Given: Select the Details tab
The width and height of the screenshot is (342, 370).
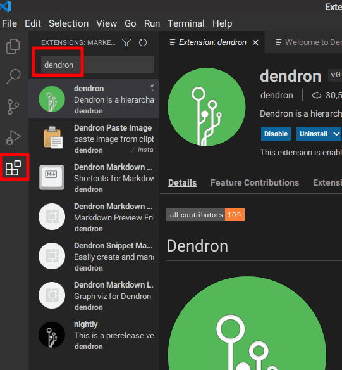Looking at the screenshot, I should (x=183, y=182).
